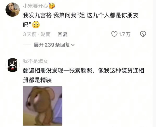Select comment text starting 我发九宫格

click(81, 20)
